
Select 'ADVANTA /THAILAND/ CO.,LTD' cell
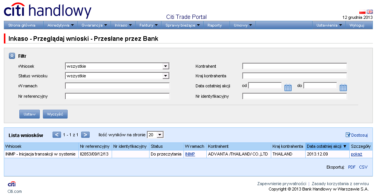click(x=239, y=154)
